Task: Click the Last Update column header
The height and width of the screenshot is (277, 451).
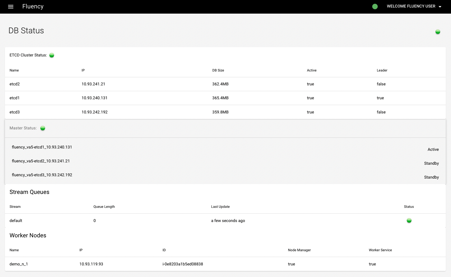Action: pyautogui.click(x=220, y=207)
